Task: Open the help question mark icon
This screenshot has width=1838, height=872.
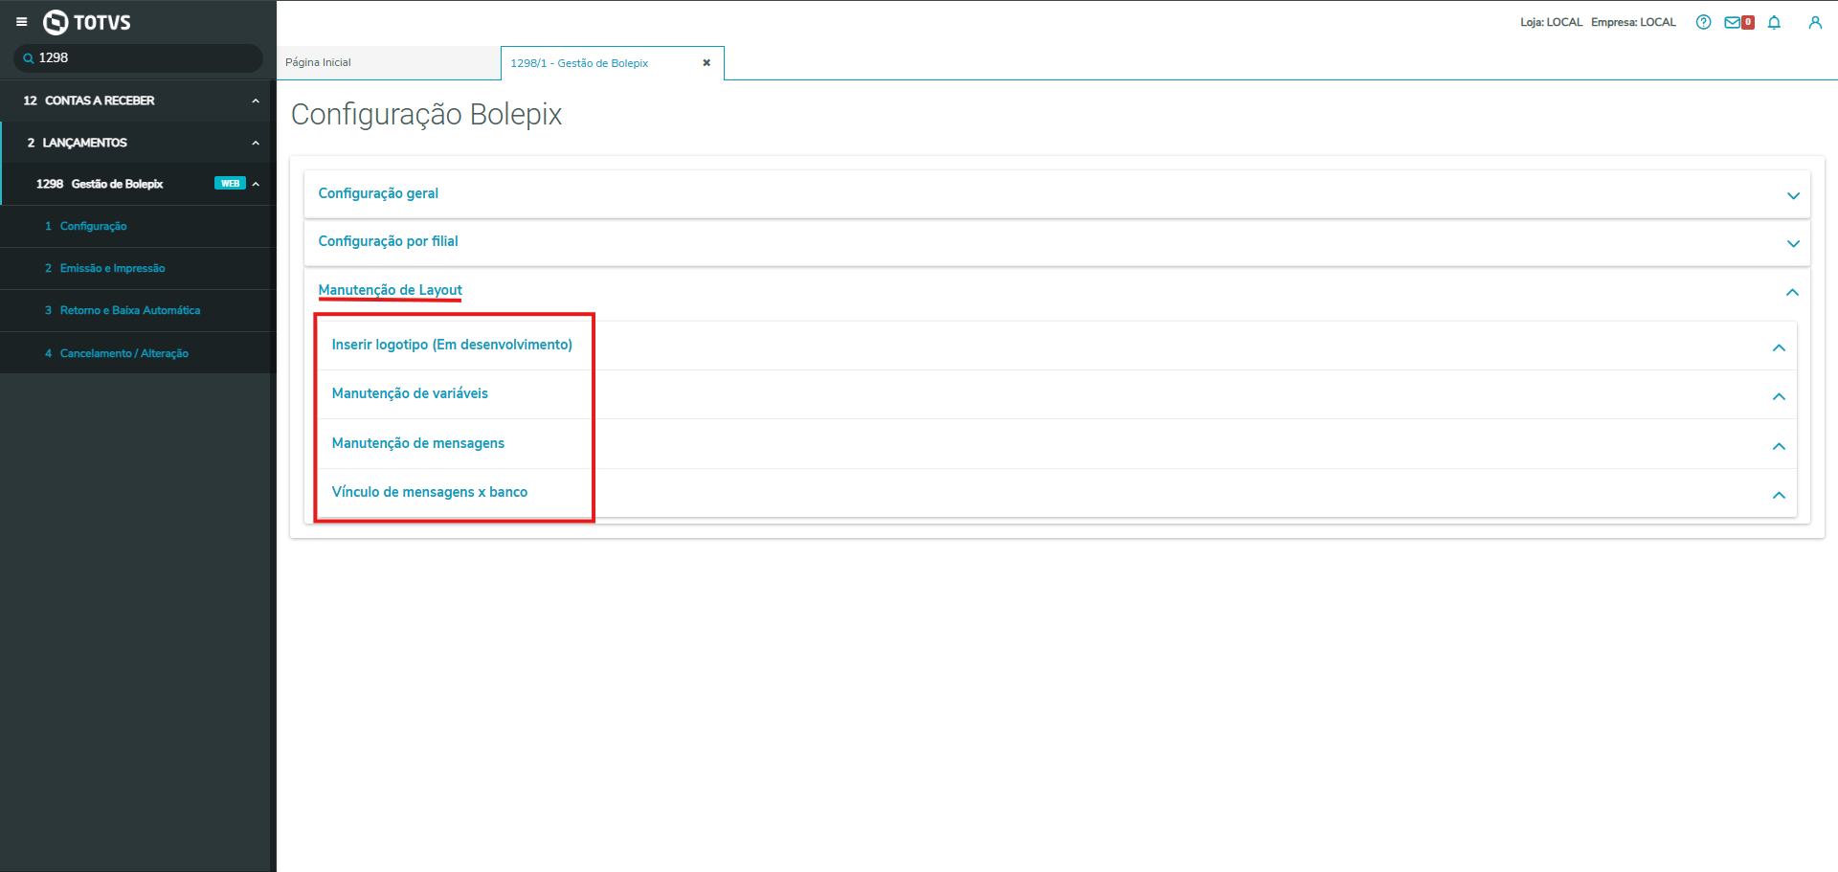Action: pos(1703,22)
